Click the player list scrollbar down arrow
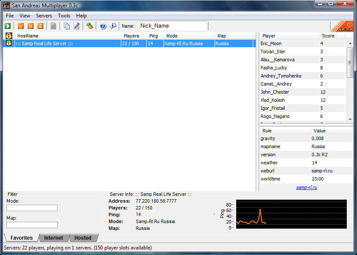This screenshot has height=255, width=357. [x=350, y=119]
